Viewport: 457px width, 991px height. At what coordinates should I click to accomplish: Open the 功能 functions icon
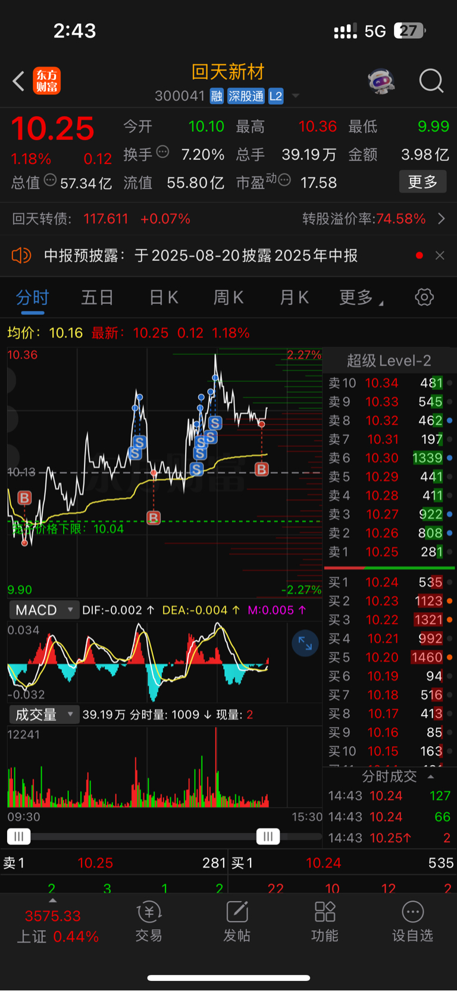tap(325, 921)
